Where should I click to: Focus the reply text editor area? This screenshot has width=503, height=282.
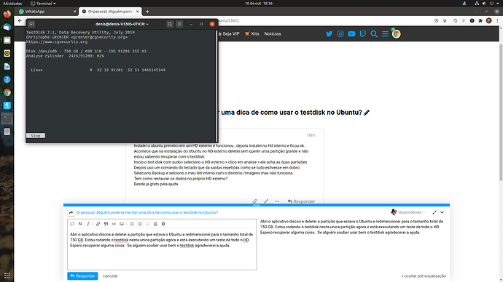[x=162, y=249]
